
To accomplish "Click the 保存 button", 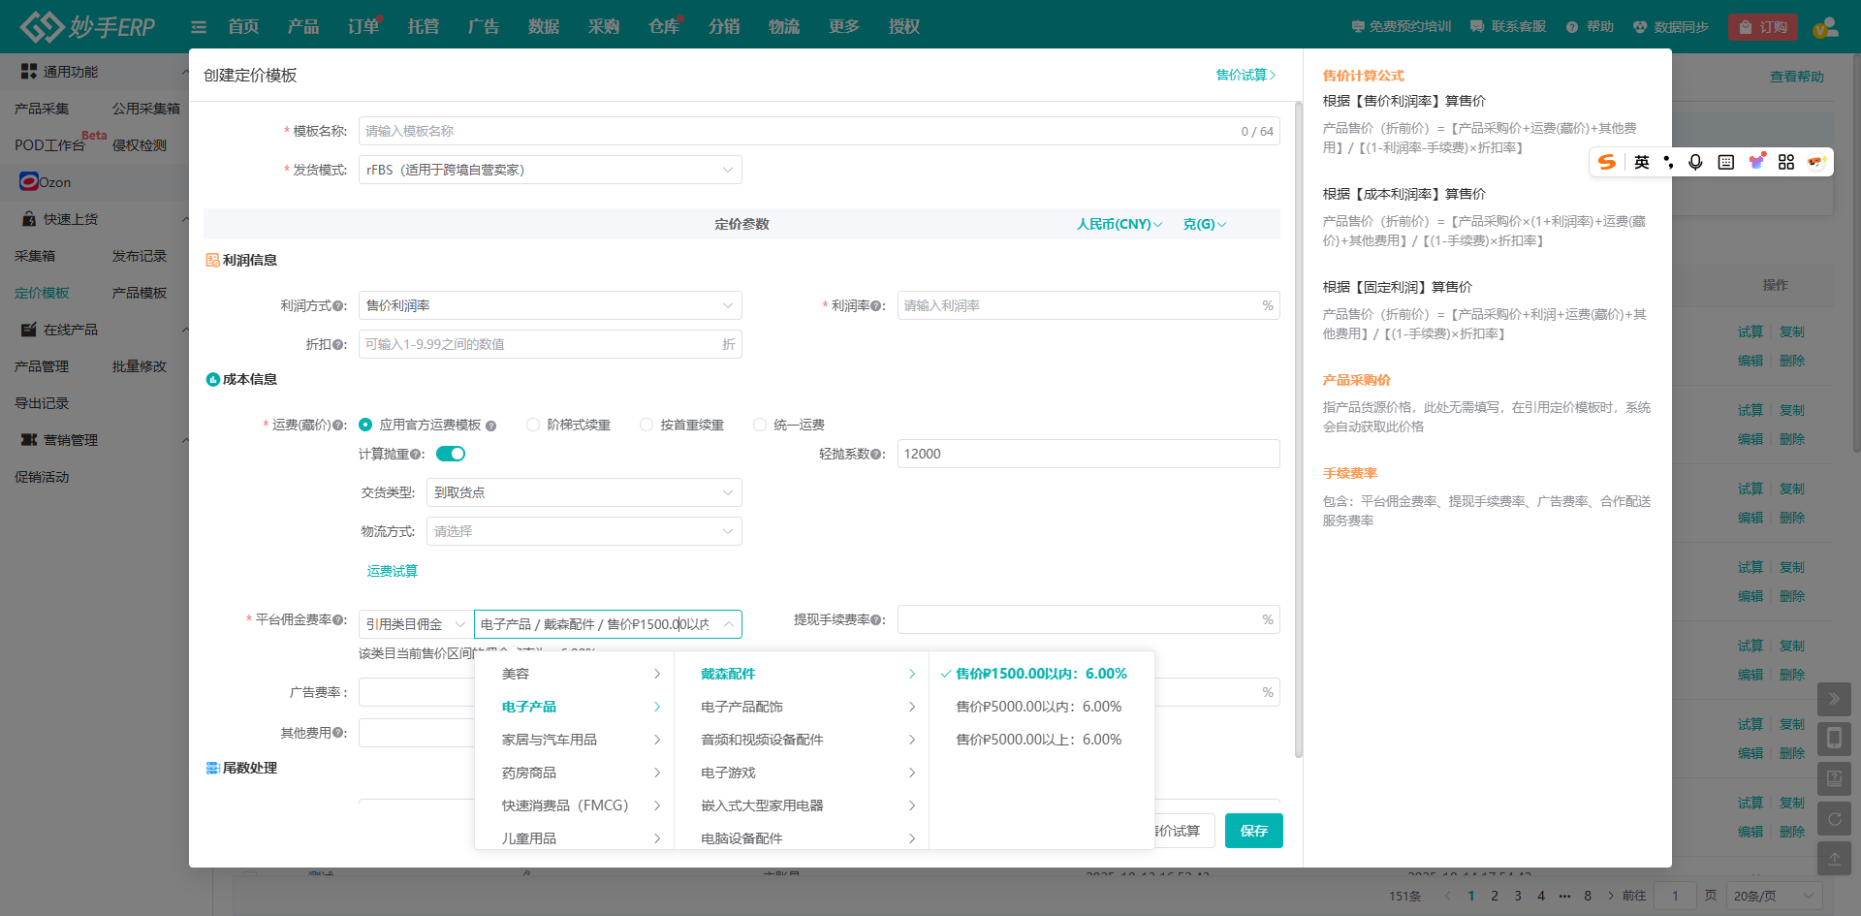I will [1253, 831].
